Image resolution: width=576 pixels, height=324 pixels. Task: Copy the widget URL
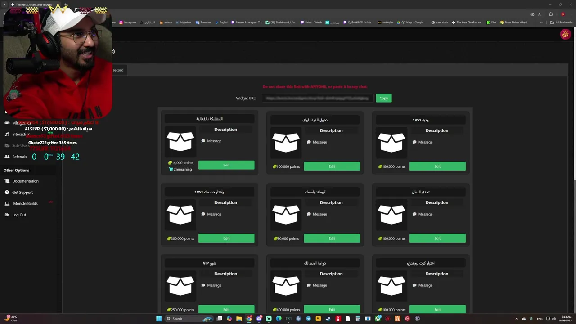point(384,98)
